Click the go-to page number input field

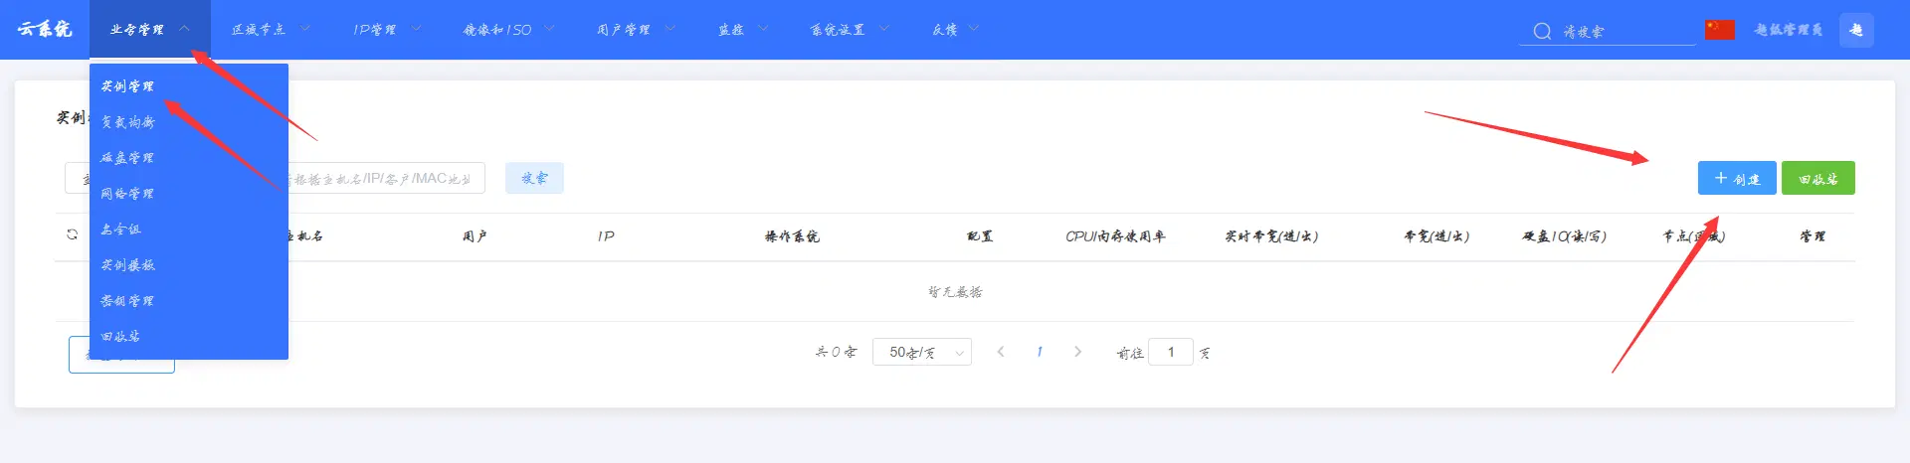pyautogui.click(x=1170, y=352)
